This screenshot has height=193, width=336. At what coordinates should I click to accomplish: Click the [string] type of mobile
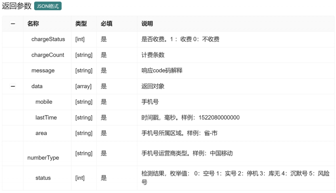[x=84, y=102]
